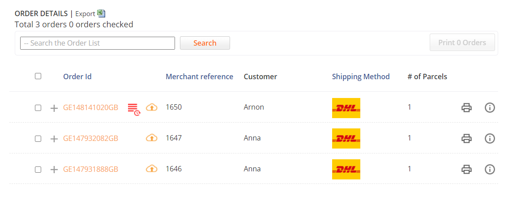Check the box for order GE148141020GB
Image resolution: width=521 pixels, height=200 pixels.
(38, 108)
